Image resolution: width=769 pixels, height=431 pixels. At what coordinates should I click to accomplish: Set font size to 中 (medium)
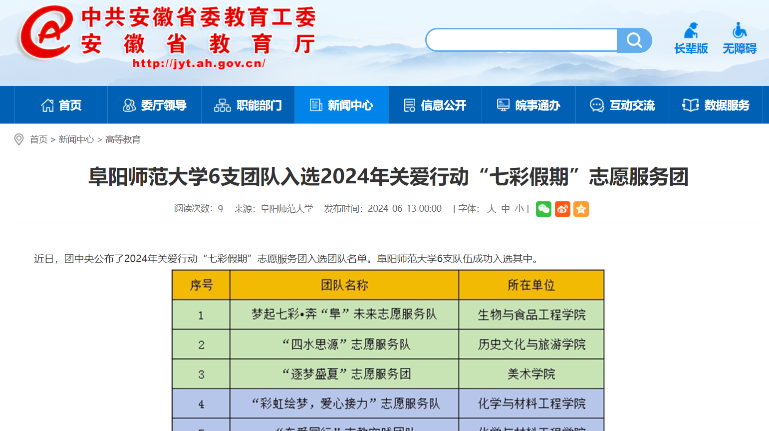pos(506,209)
